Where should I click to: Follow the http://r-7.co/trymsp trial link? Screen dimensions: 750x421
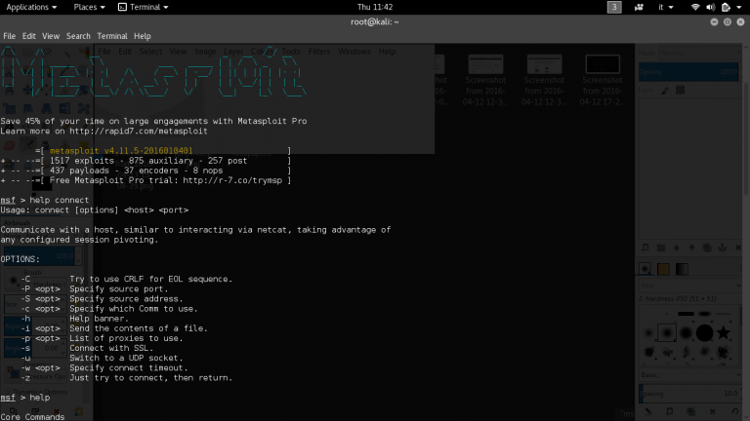232,180
